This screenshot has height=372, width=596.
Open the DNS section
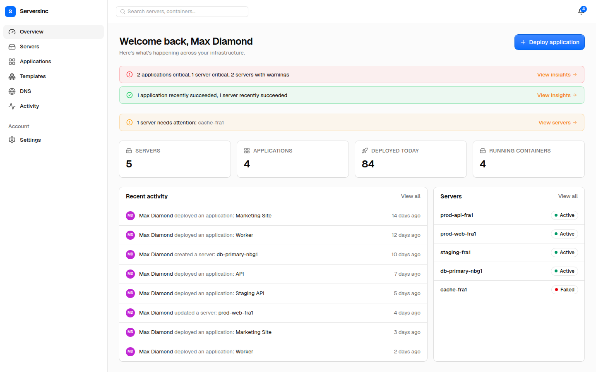[54, 91]
